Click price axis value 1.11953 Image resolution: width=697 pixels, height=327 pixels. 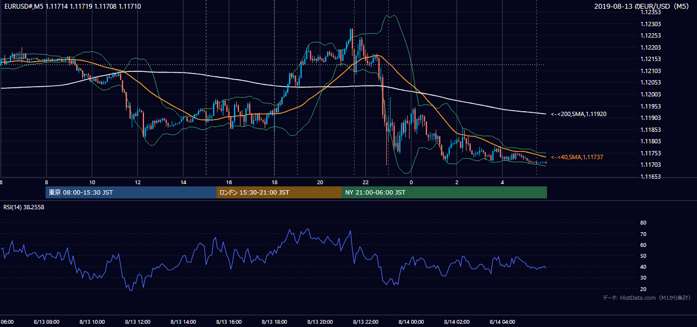click(x=651, y=106)
